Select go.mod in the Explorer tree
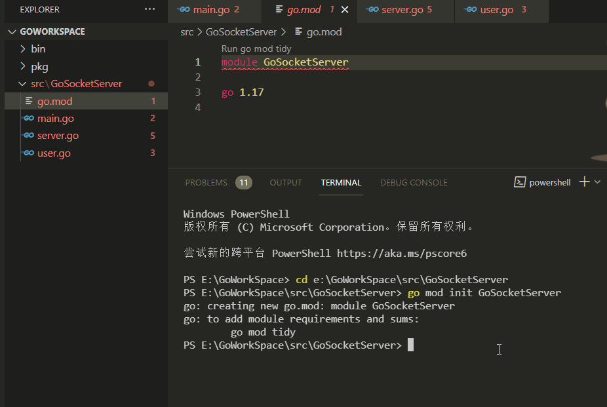 (86, 102)
